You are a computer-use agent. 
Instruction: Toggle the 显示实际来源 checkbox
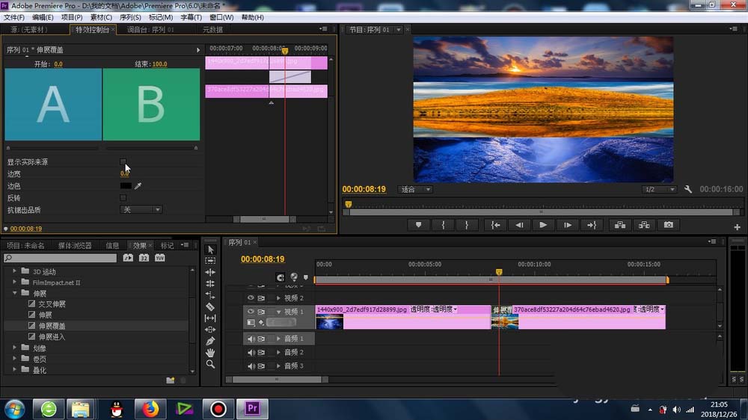(123, 162)
